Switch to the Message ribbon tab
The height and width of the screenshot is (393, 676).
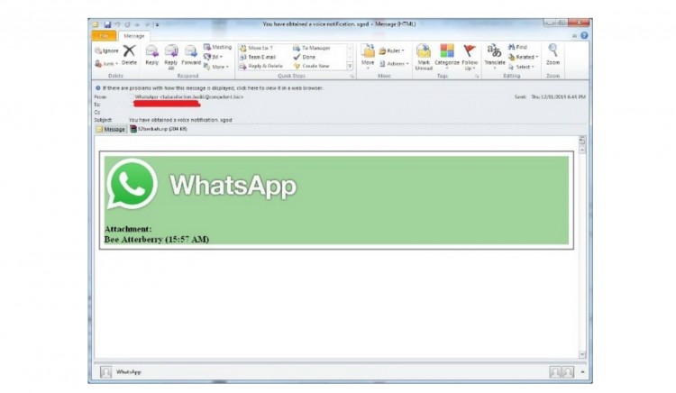coord(134,36)
